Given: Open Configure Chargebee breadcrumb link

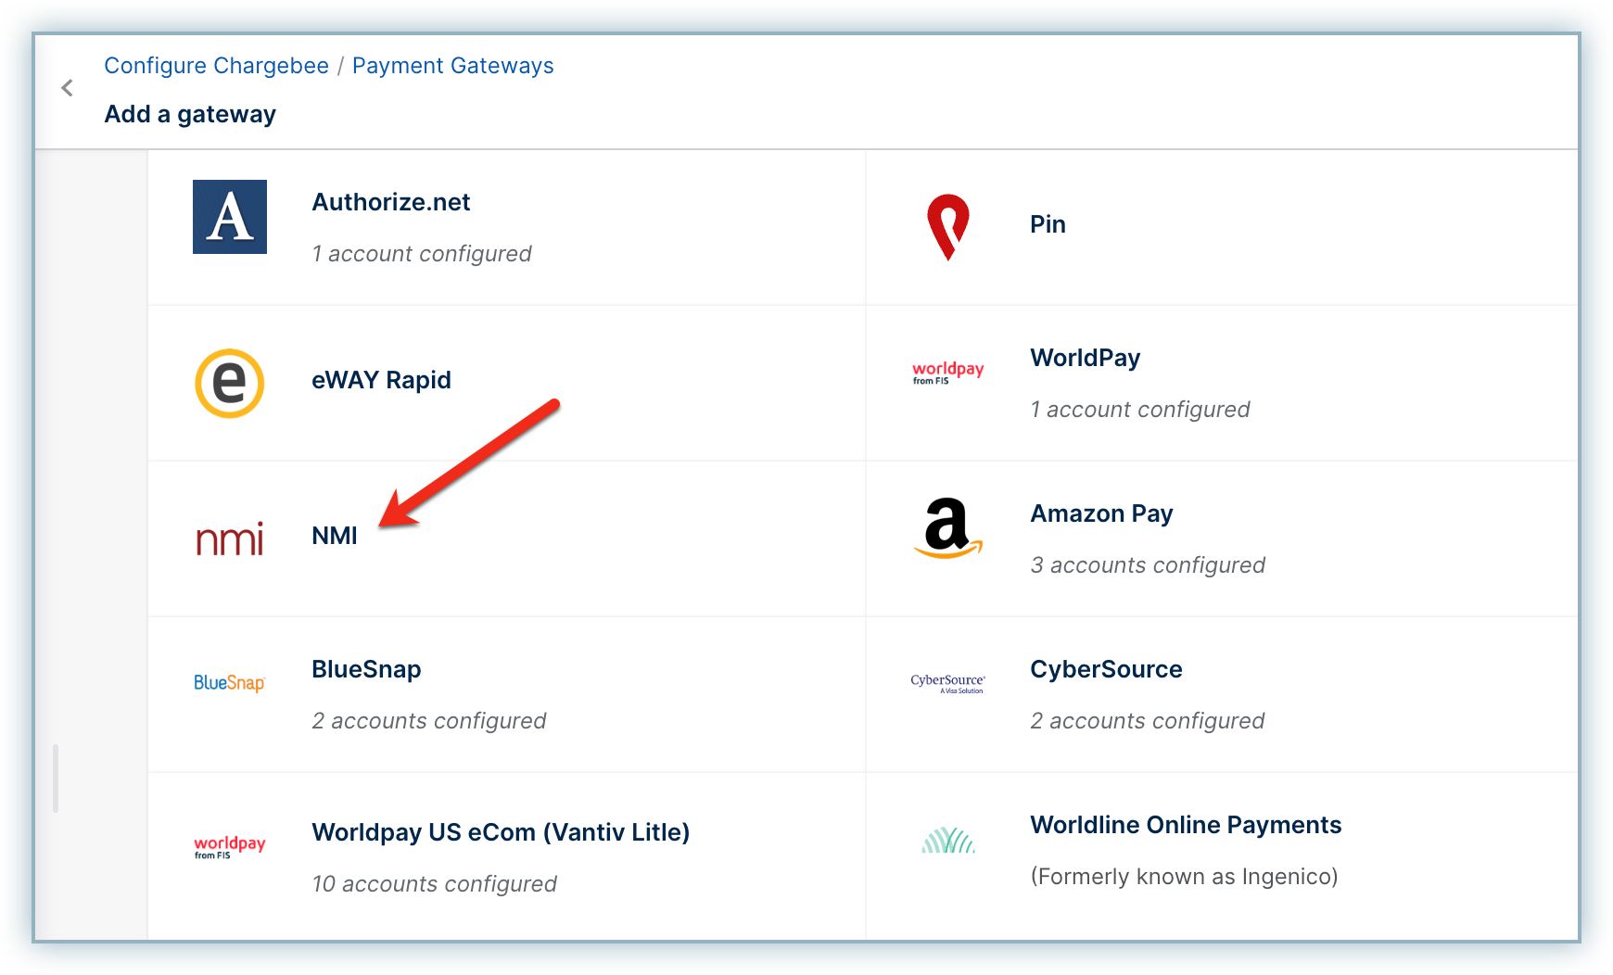Looking at the screenshot, I should coord(216,66).
